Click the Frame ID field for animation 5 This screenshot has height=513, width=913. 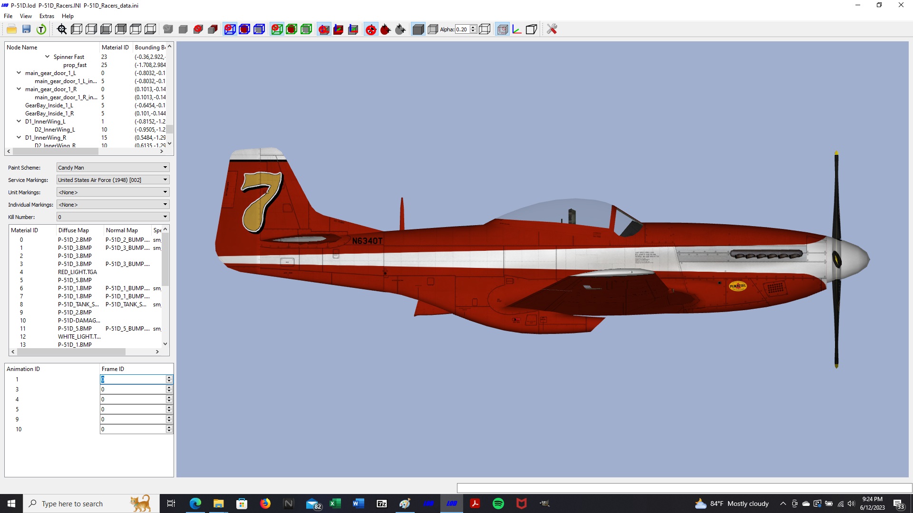(133, 409)
